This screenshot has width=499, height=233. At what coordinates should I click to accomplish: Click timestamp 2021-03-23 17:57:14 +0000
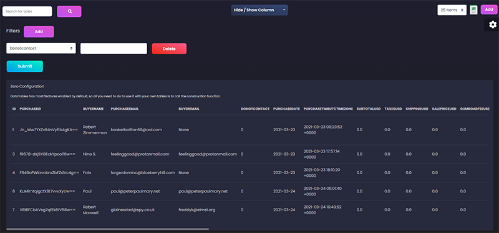pos(322,154)
